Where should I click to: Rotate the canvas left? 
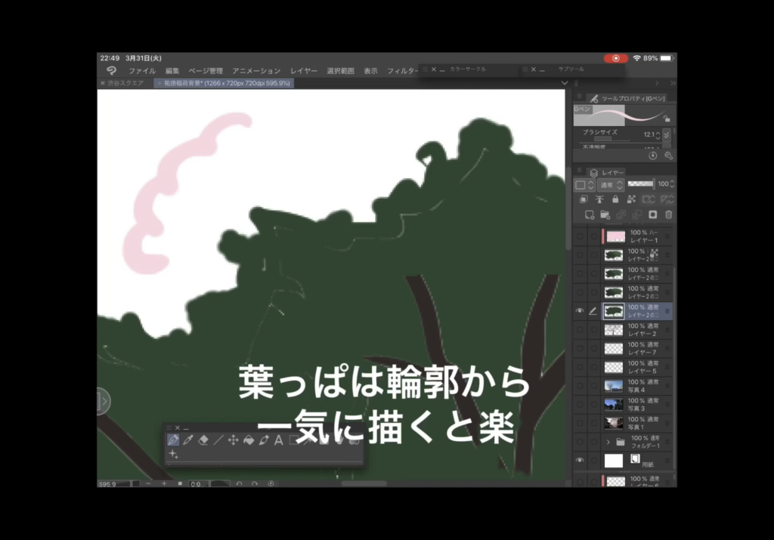[x=239, y=484]
